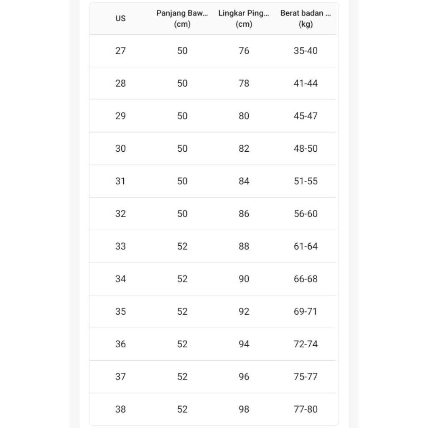Click the truncated Panjang Baw... (cm) header

tap(182, 18)
